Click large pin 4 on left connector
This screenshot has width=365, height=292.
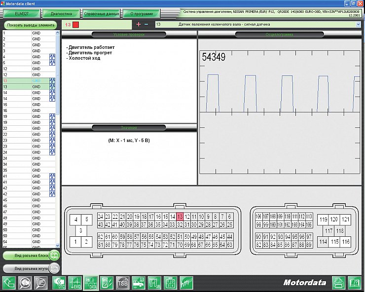75,219
